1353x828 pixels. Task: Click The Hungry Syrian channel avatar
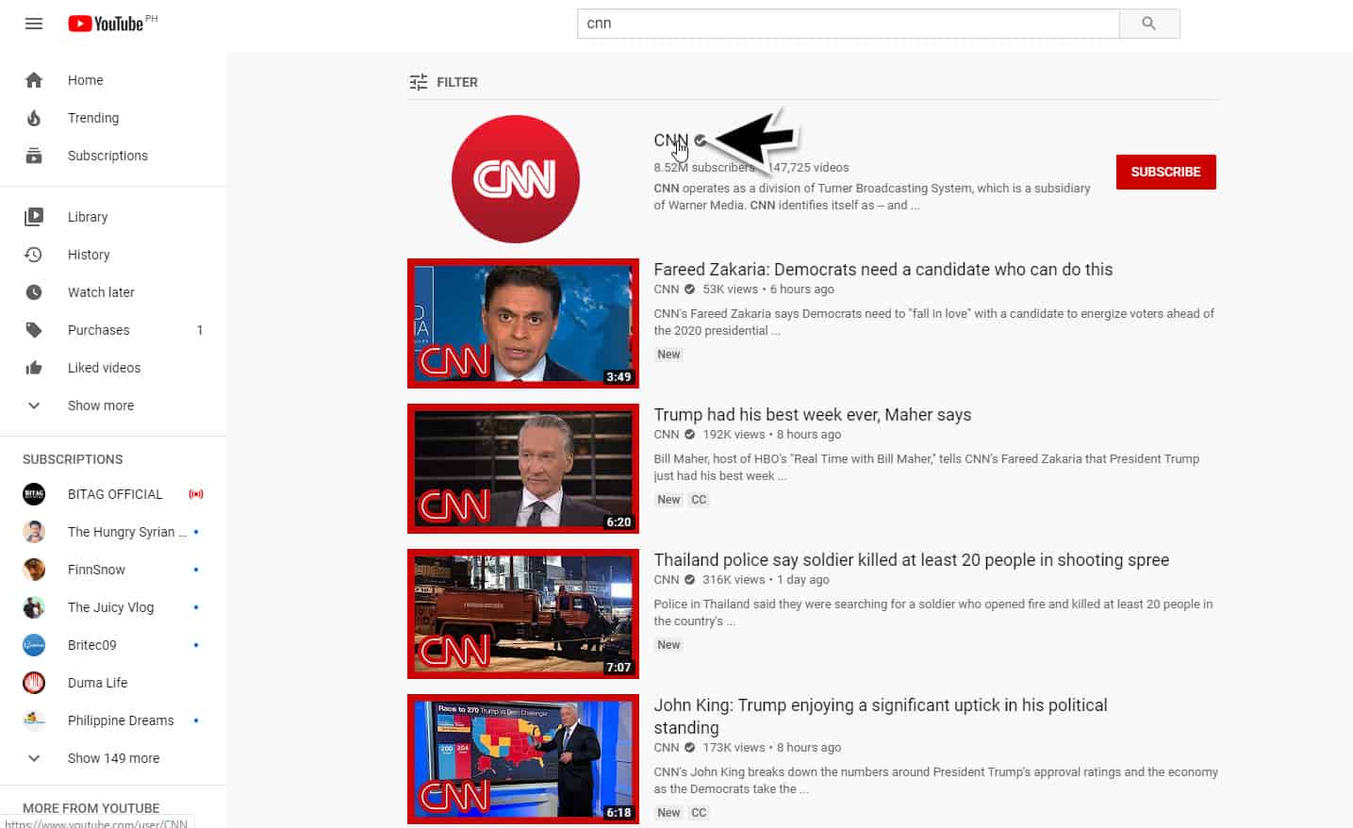tap(34, 532)
